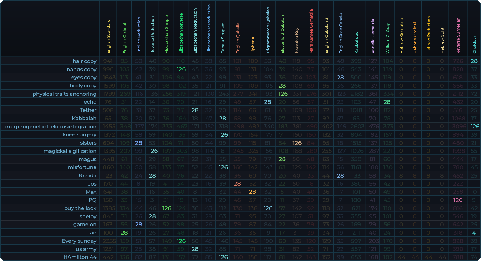Click the Reverse Sumerian column header
This screenshot has width=481, height=261.
tap(458, 35)
